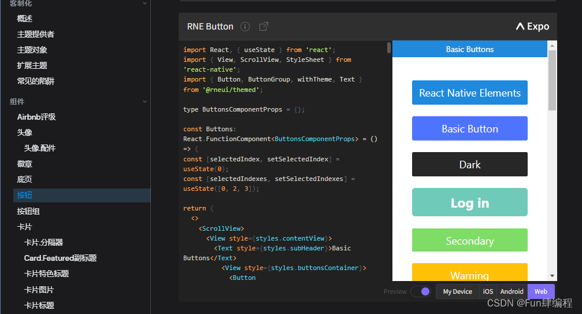Open the 头像 component page
This screenshot has height=314, width=582.
24,132
